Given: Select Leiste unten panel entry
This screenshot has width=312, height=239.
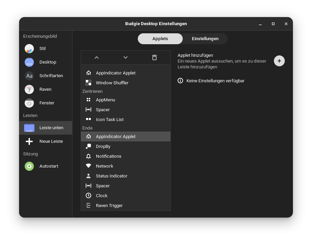Looking at the screenshot, I should pos(46,128).
